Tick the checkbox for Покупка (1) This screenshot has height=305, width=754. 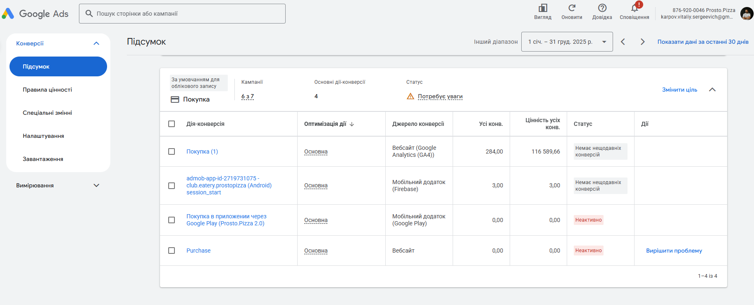click(172, 151)
